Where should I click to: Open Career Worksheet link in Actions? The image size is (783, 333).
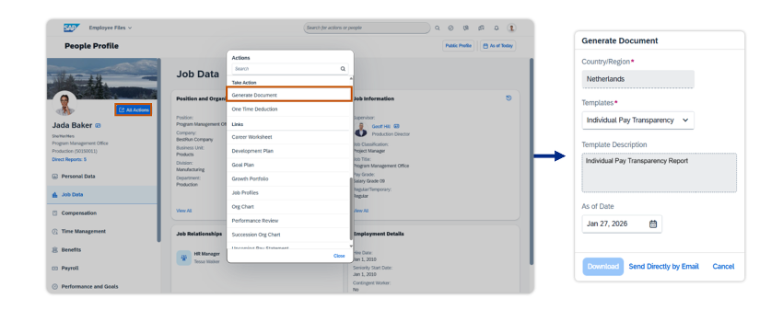coord(289,137)
